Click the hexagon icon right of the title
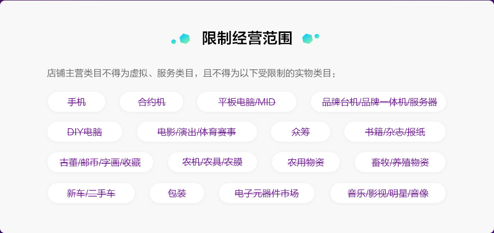Screen dimensions: 494x233 pos(308,38)
